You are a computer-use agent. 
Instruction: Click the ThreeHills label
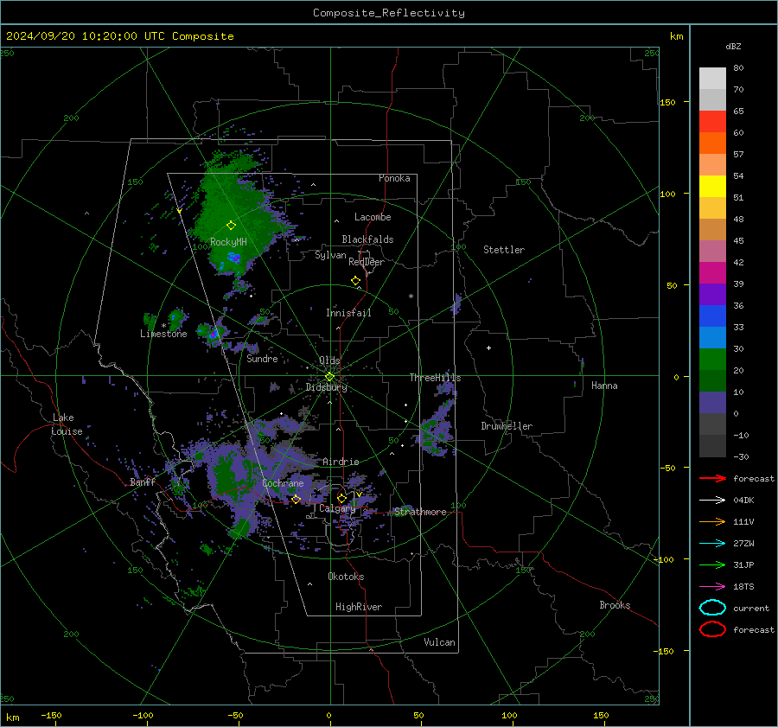coord(435,378)
